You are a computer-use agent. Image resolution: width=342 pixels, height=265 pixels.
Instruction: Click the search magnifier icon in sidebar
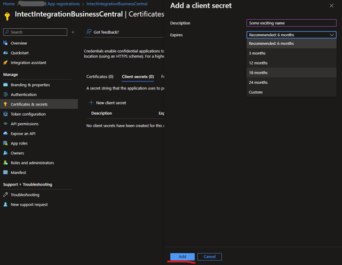7,32
